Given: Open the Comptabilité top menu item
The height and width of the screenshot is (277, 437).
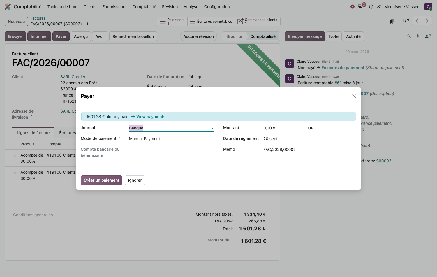Looking at the screenshot, I should click(x=144, y=7).
